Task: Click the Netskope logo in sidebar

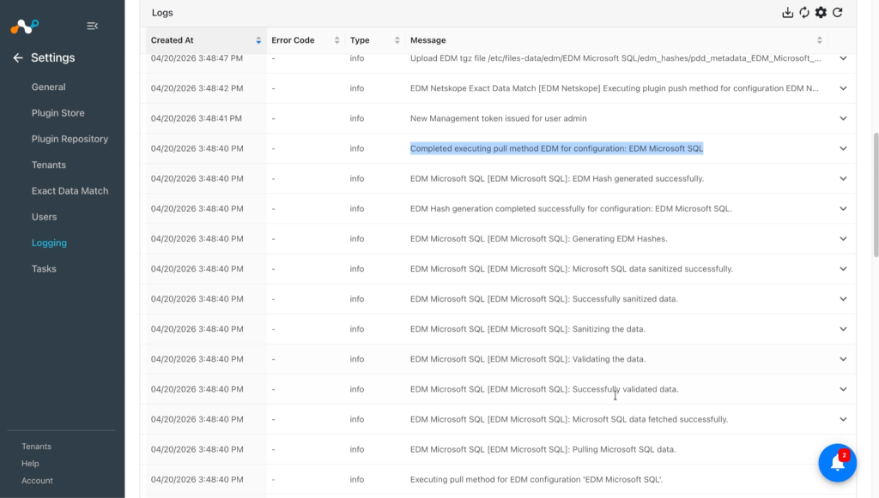Action: click(25, 26)
